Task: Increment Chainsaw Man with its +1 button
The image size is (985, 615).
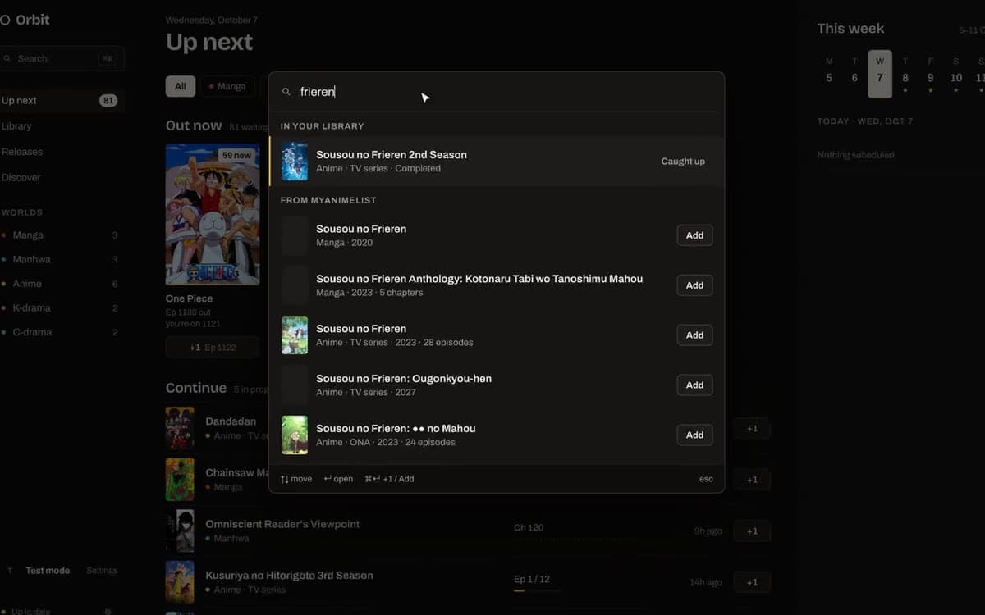Action: [752, 480]
